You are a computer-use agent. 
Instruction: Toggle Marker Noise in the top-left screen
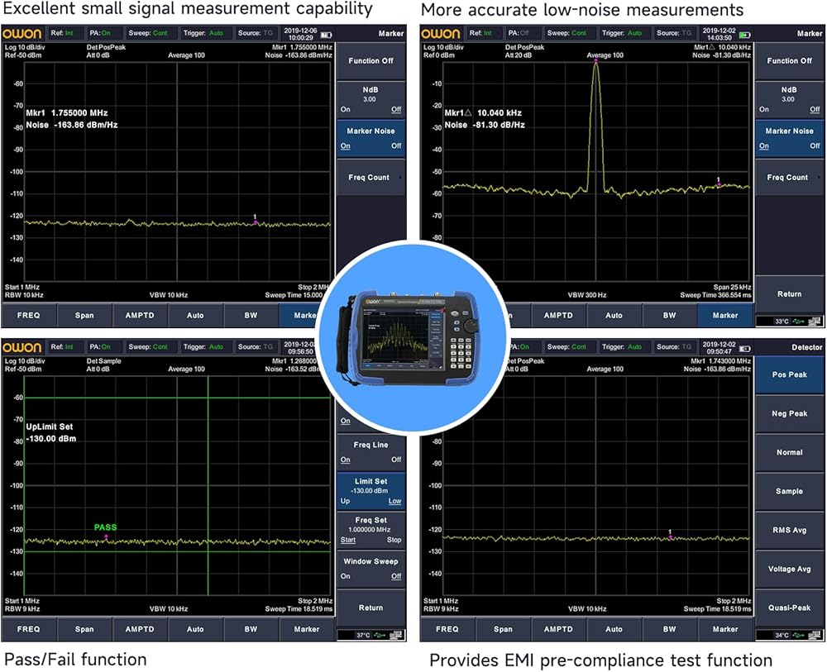pyautogui.click(x=370, y=137)
